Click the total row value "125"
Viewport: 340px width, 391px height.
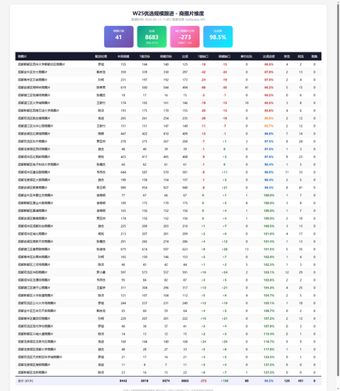click(287, 381)
